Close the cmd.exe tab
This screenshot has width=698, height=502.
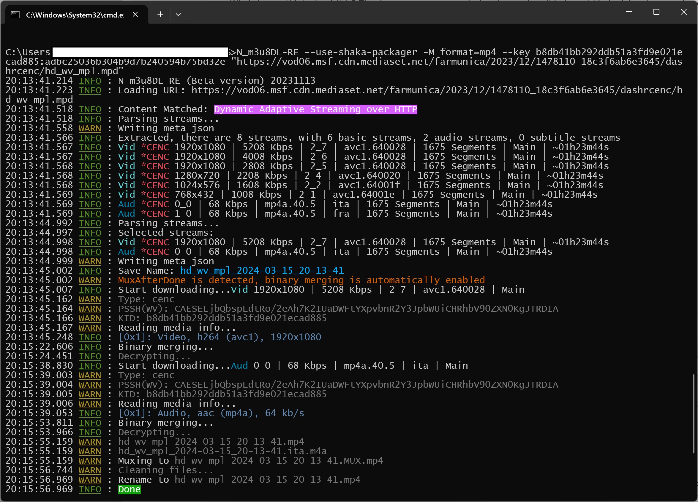[135, 15]
